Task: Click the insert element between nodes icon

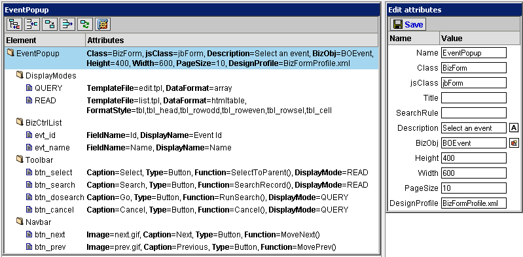Action: (x=33, y=25)
